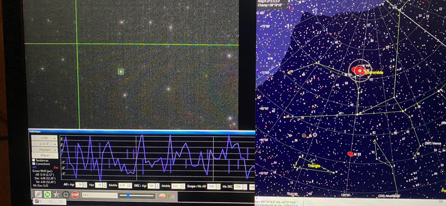Viewport: 446px width, 206px height.
Task: Stop guiding with the red STOP icon
Action: (75, 194)
